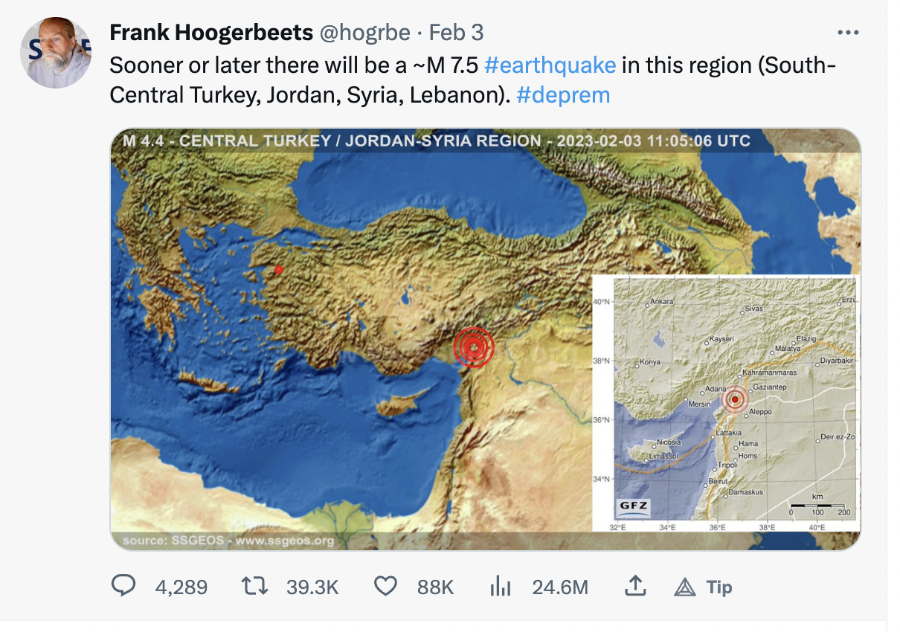Image resolution: width=900 pixels, height=632 pixels.
Task: Click the Frank Hoogerbeets display name
Action: (x=209, y=33)
